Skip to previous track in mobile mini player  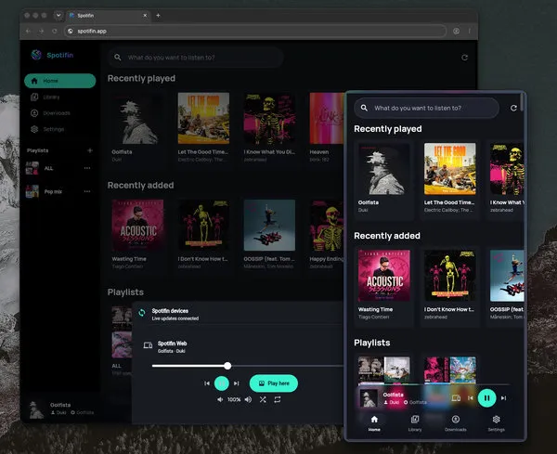tap(471, 398)
